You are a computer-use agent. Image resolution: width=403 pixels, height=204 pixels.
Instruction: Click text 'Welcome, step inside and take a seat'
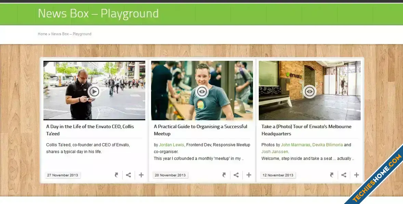[x=297, y=159]
